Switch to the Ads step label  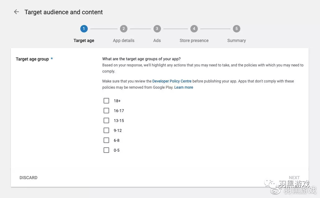157,40
